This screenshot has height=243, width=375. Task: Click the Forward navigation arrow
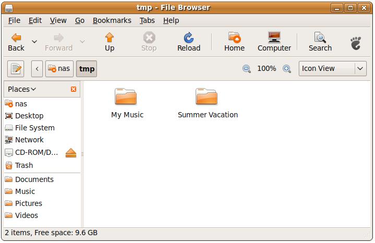(x=58, y=42)
